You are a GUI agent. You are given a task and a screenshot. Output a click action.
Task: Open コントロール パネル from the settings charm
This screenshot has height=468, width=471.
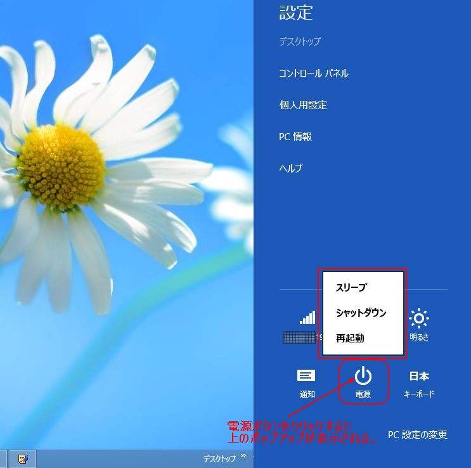click(x=314, y=74)
